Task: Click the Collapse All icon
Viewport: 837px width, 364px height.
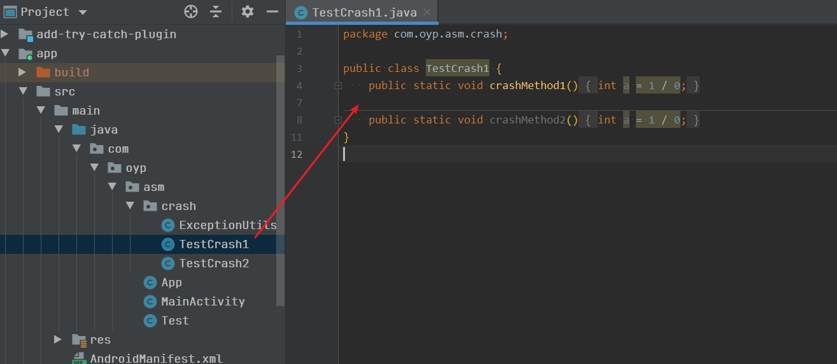Action: 216,11
